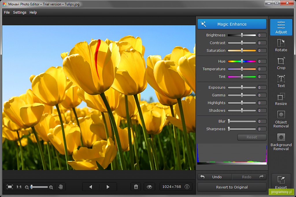Go to the next image
This screenshot has height=197, width=296.
108,187
